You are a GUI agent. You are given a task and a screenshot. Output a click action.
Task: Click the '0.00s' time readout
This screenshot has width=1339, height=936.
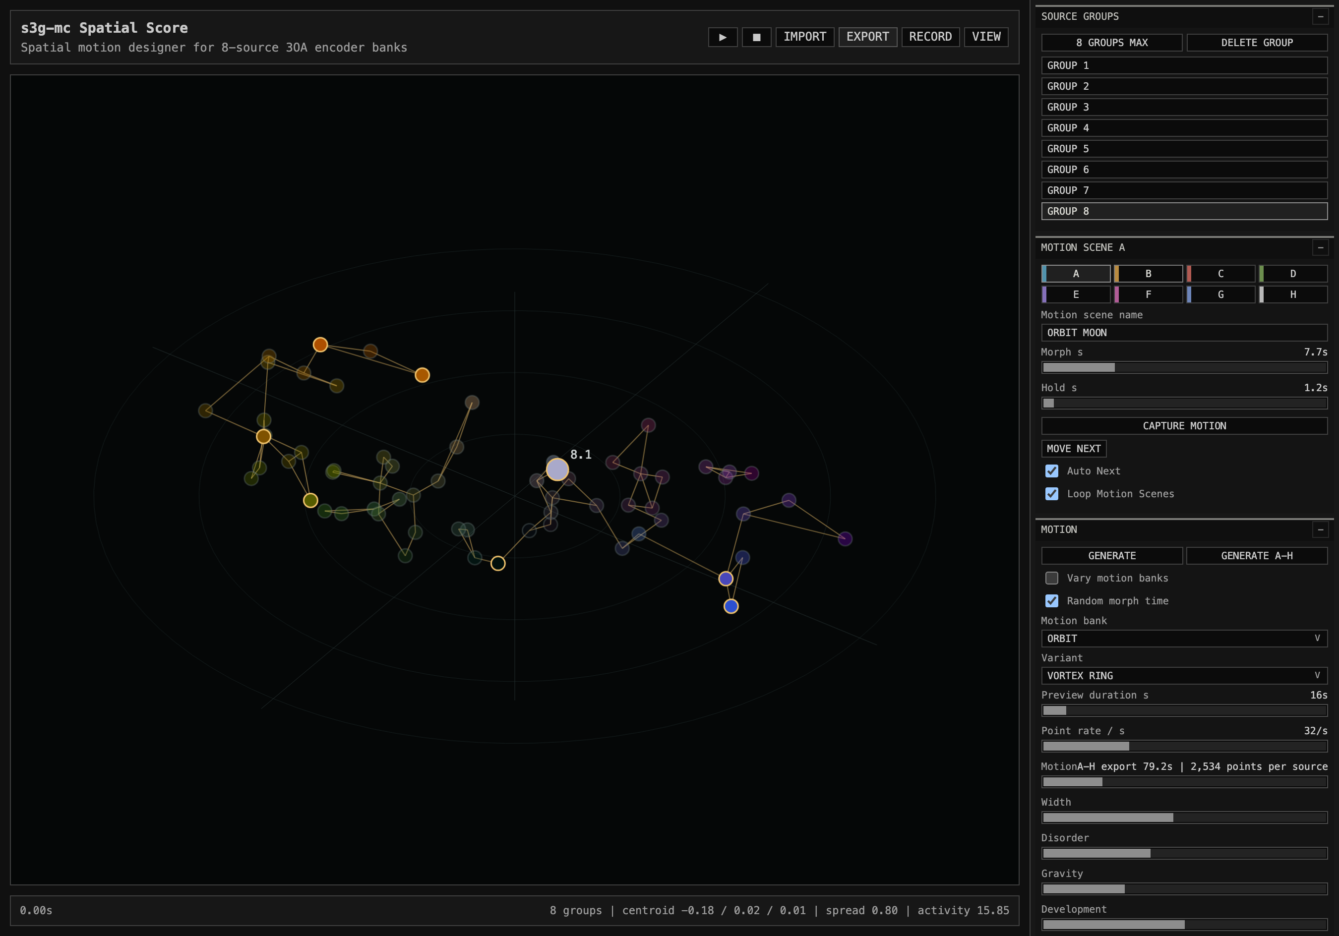36,910
